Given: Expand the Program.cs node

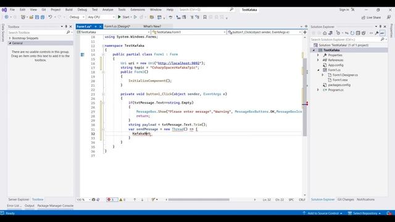Looking at the screenshot, I should 318,89.
